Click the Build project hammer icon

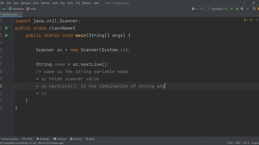point(202,9)
